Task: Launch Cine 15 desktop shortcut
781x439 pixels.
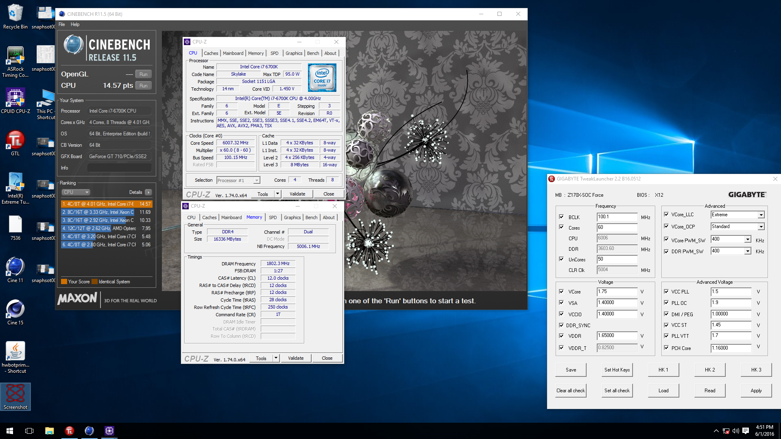Action: 15,312
